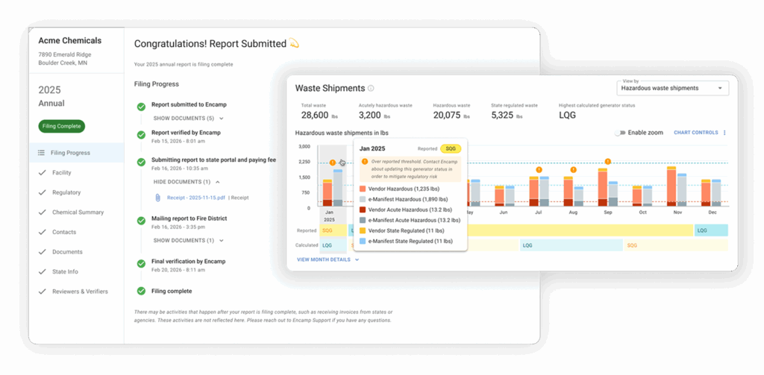Open the View by dropdown
The image size is (764, 375).
point(672,88)
